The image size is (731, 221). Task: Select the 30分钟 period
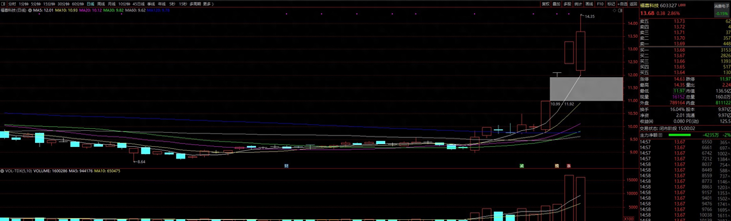click(x=64, y=4)
